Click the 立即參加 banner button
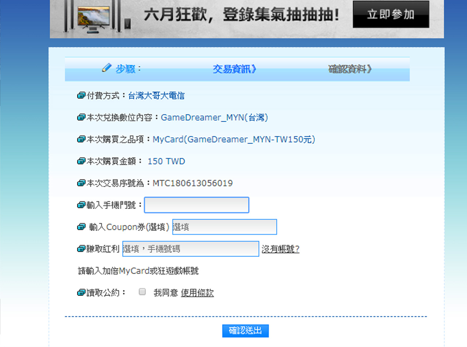 (391, 14)
